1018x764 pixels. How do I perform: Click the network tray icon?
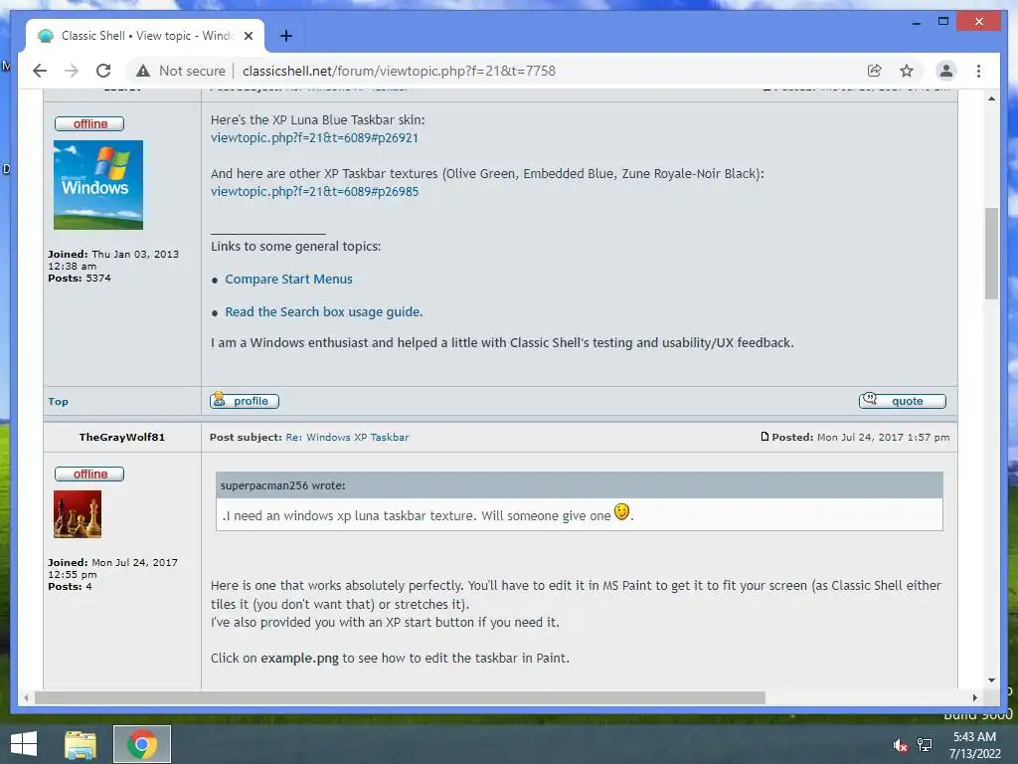click(925, 745)
